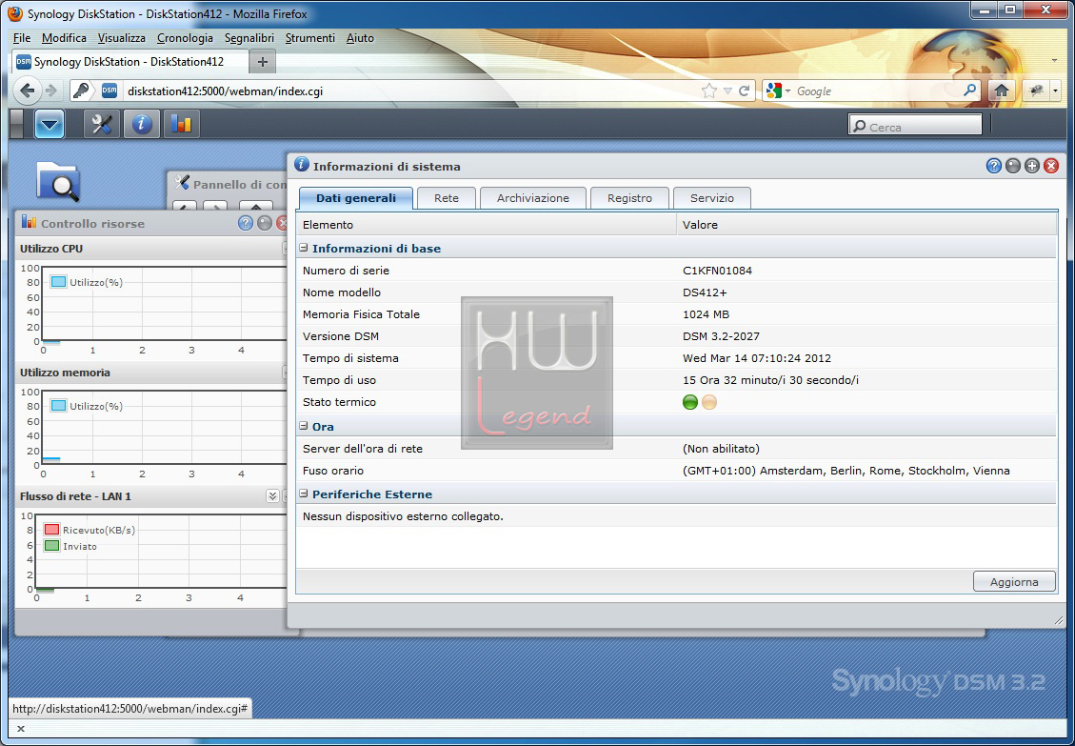
Task: Open the search engine selector dropdown
Action: point(788,91)
